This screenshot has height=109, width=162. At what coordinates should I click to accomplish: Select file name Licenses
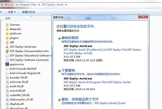click(x=15, y=25)
